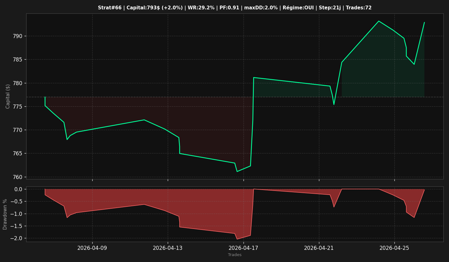Click the -2.0 tick on drawdown axis
The width and height of the screenshot is (449, 262).
pyautogui.click(x=16, y=238)
